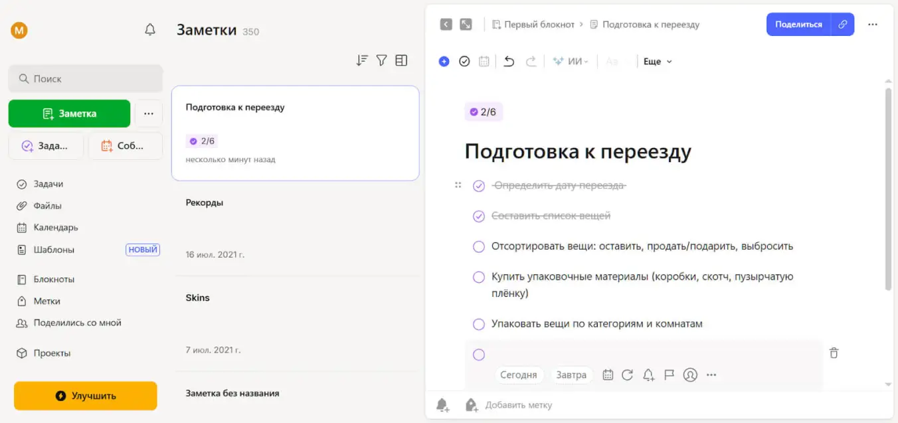898x423 pixels.
Task: Switch the note list layout view icon
Action: coord(401,60)
